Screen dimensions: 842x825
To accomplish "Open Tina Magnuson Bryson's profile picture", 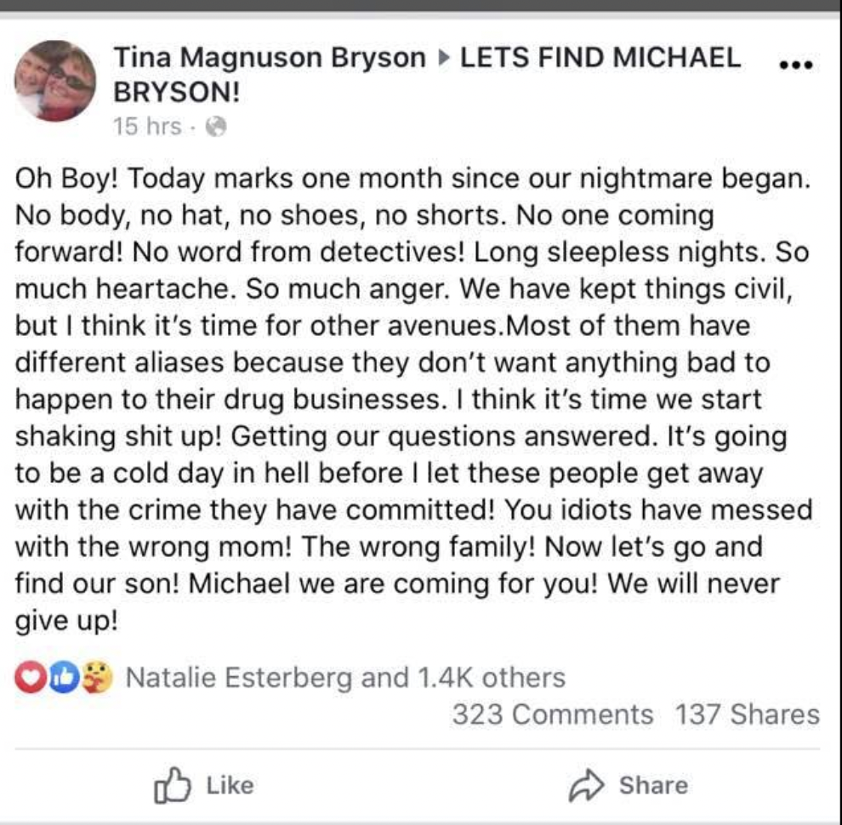I will point(55,81).
